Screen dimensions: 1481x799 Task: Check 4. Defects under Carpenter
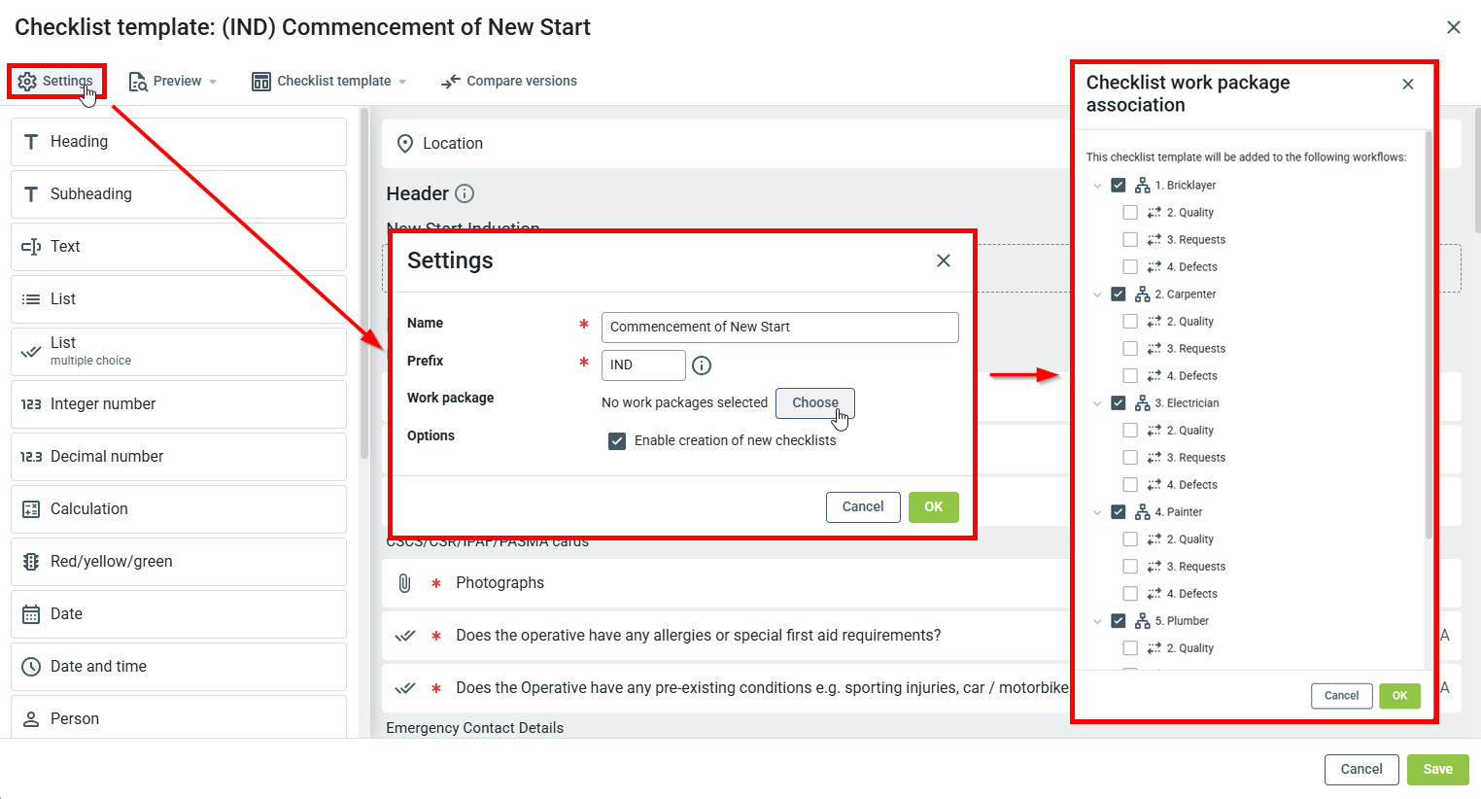point(1130,376)
